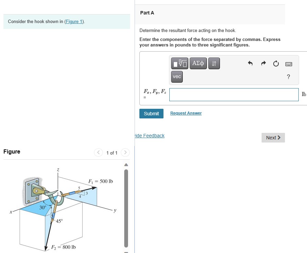Click the next figure navigation arrow
The image size is (307, 253).
coord(125,152)
